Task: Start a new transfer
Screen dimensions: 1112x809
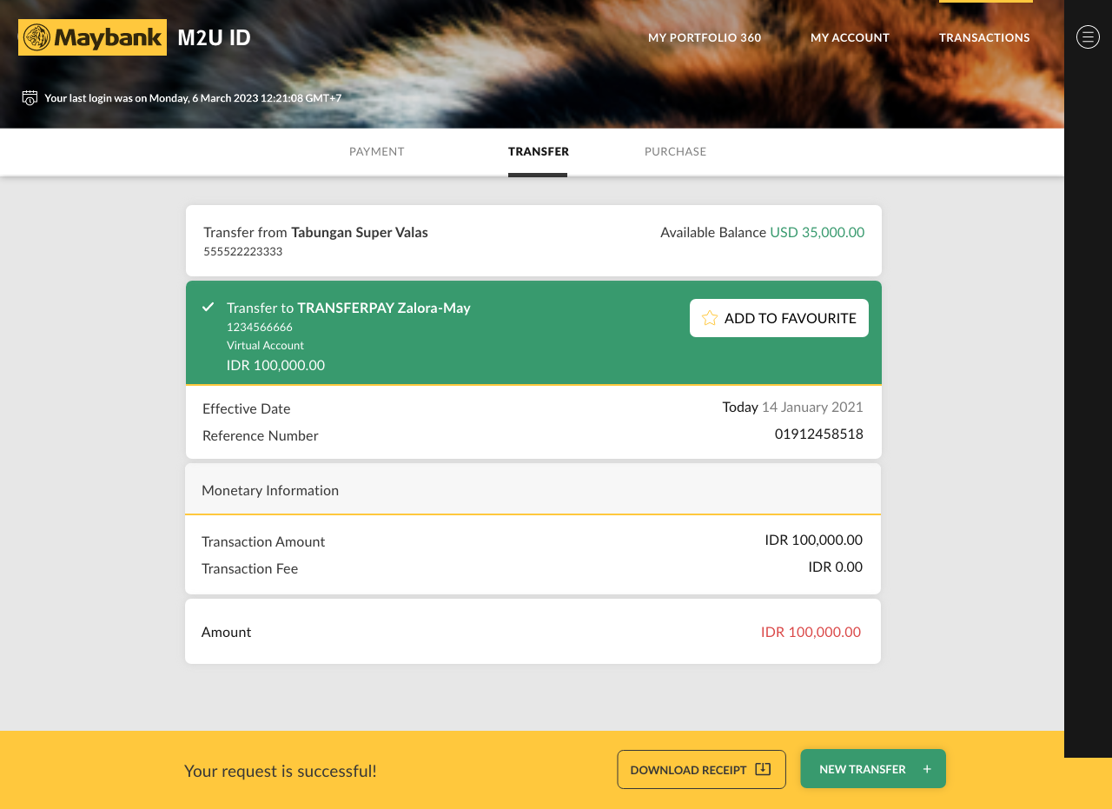Action: 873,769
